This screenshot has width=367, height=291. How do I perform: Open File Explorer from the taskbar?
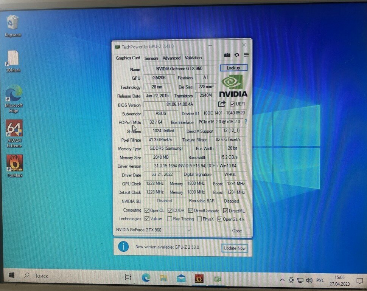pos(163,278)
